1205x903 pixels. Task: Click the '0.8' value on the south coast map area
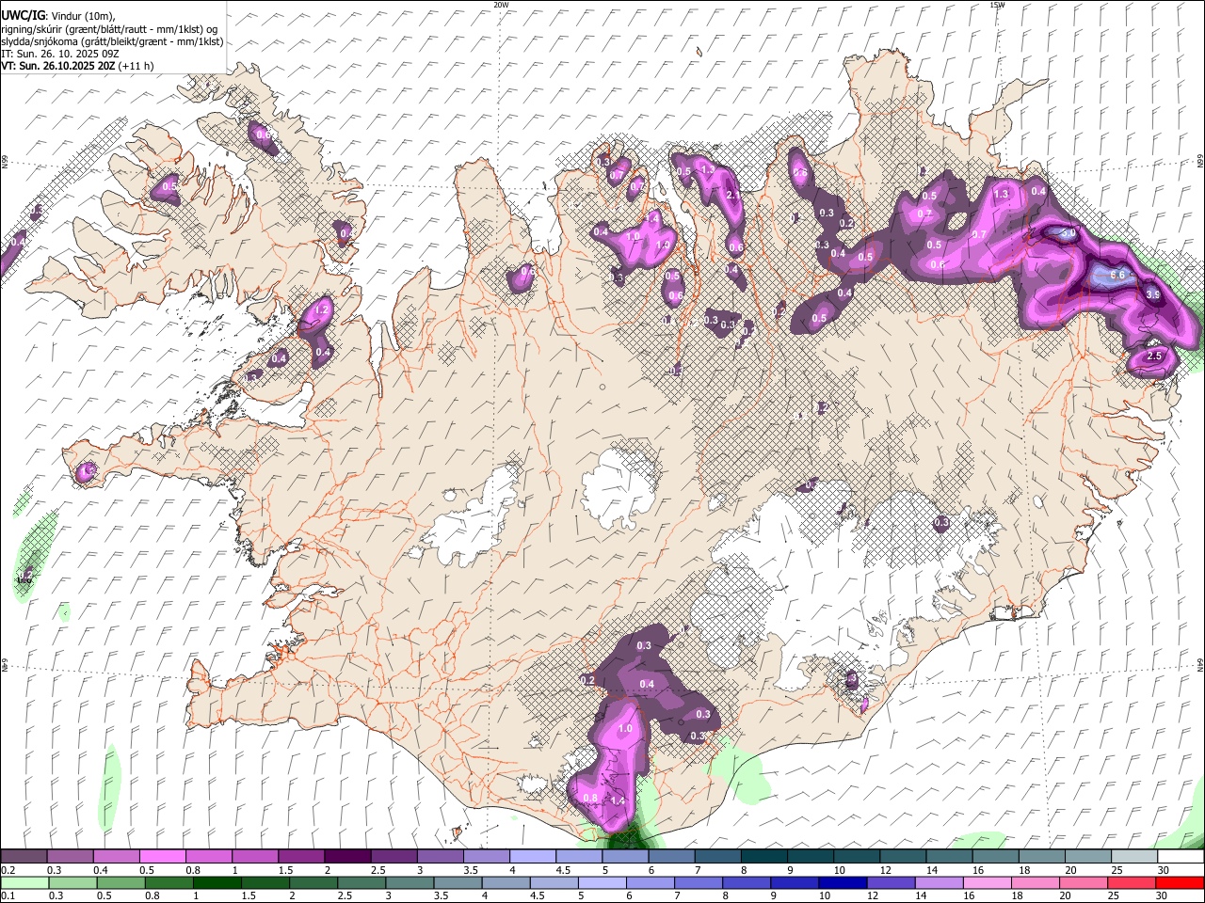[x=590, y=798]
